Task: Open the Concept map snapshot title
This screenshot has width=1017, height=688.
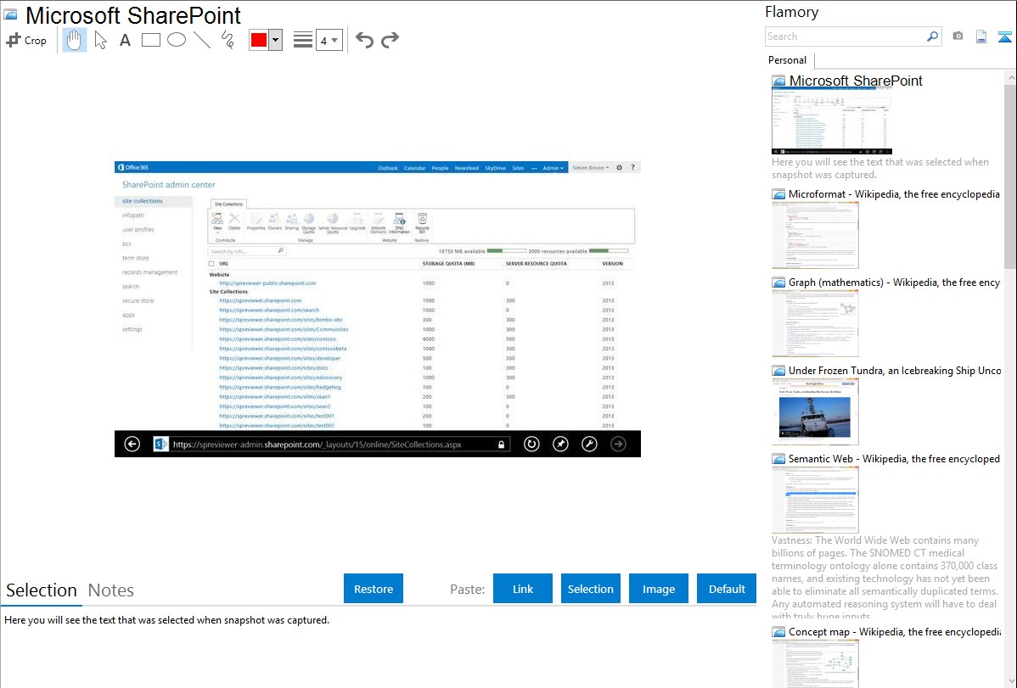Action: coord(895,631)
